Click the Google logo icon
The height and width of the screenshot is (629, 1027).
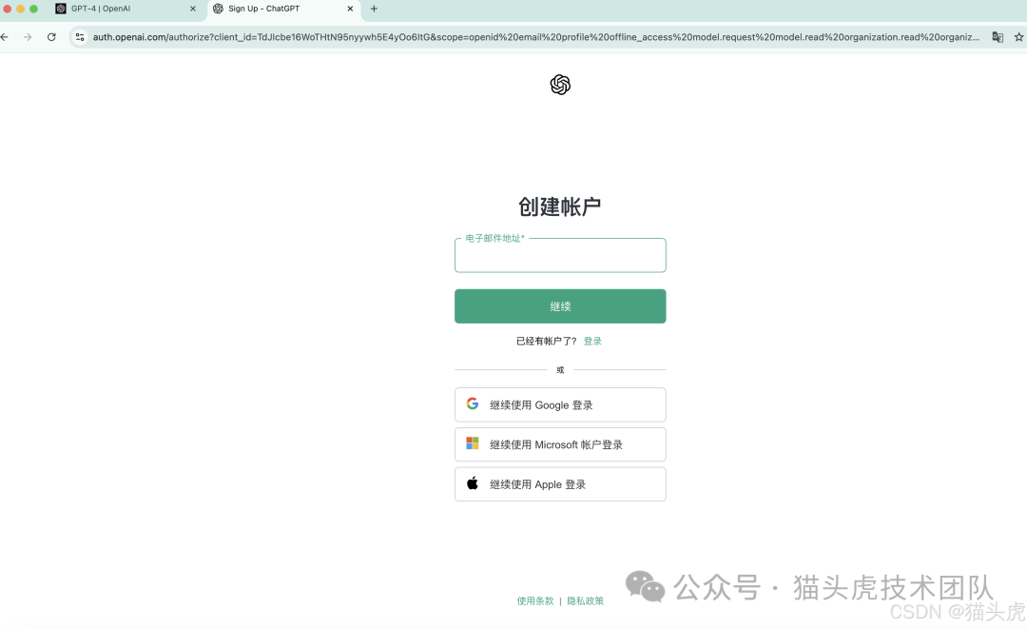coord(473,403)
